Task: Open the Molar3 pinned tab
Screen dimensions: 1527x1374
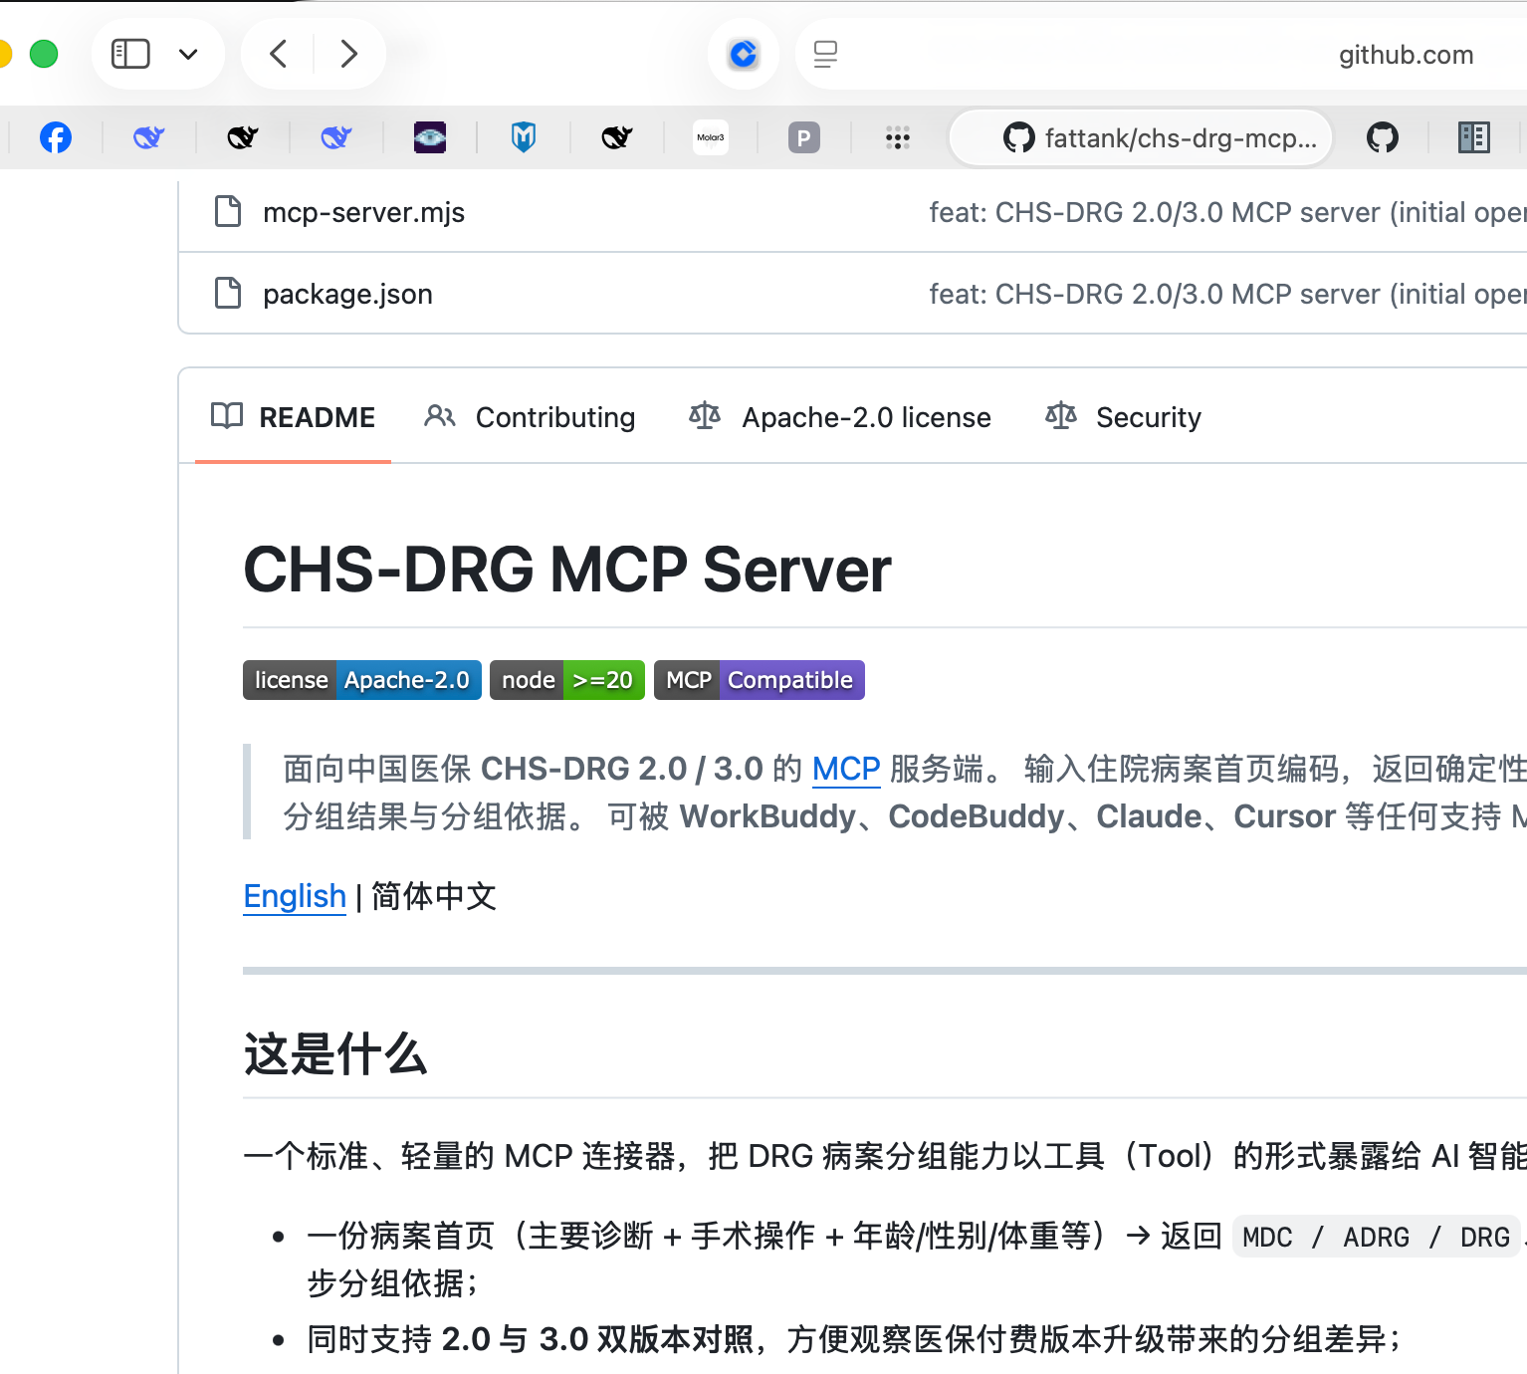Action: click(x=711, y=137)
